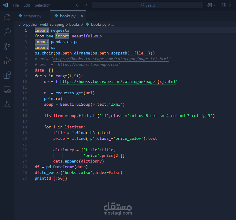This screenshot has width=236, height=220.
Task: Open the Selection menu
Action: pyautogui.click(x=43, y=5)
